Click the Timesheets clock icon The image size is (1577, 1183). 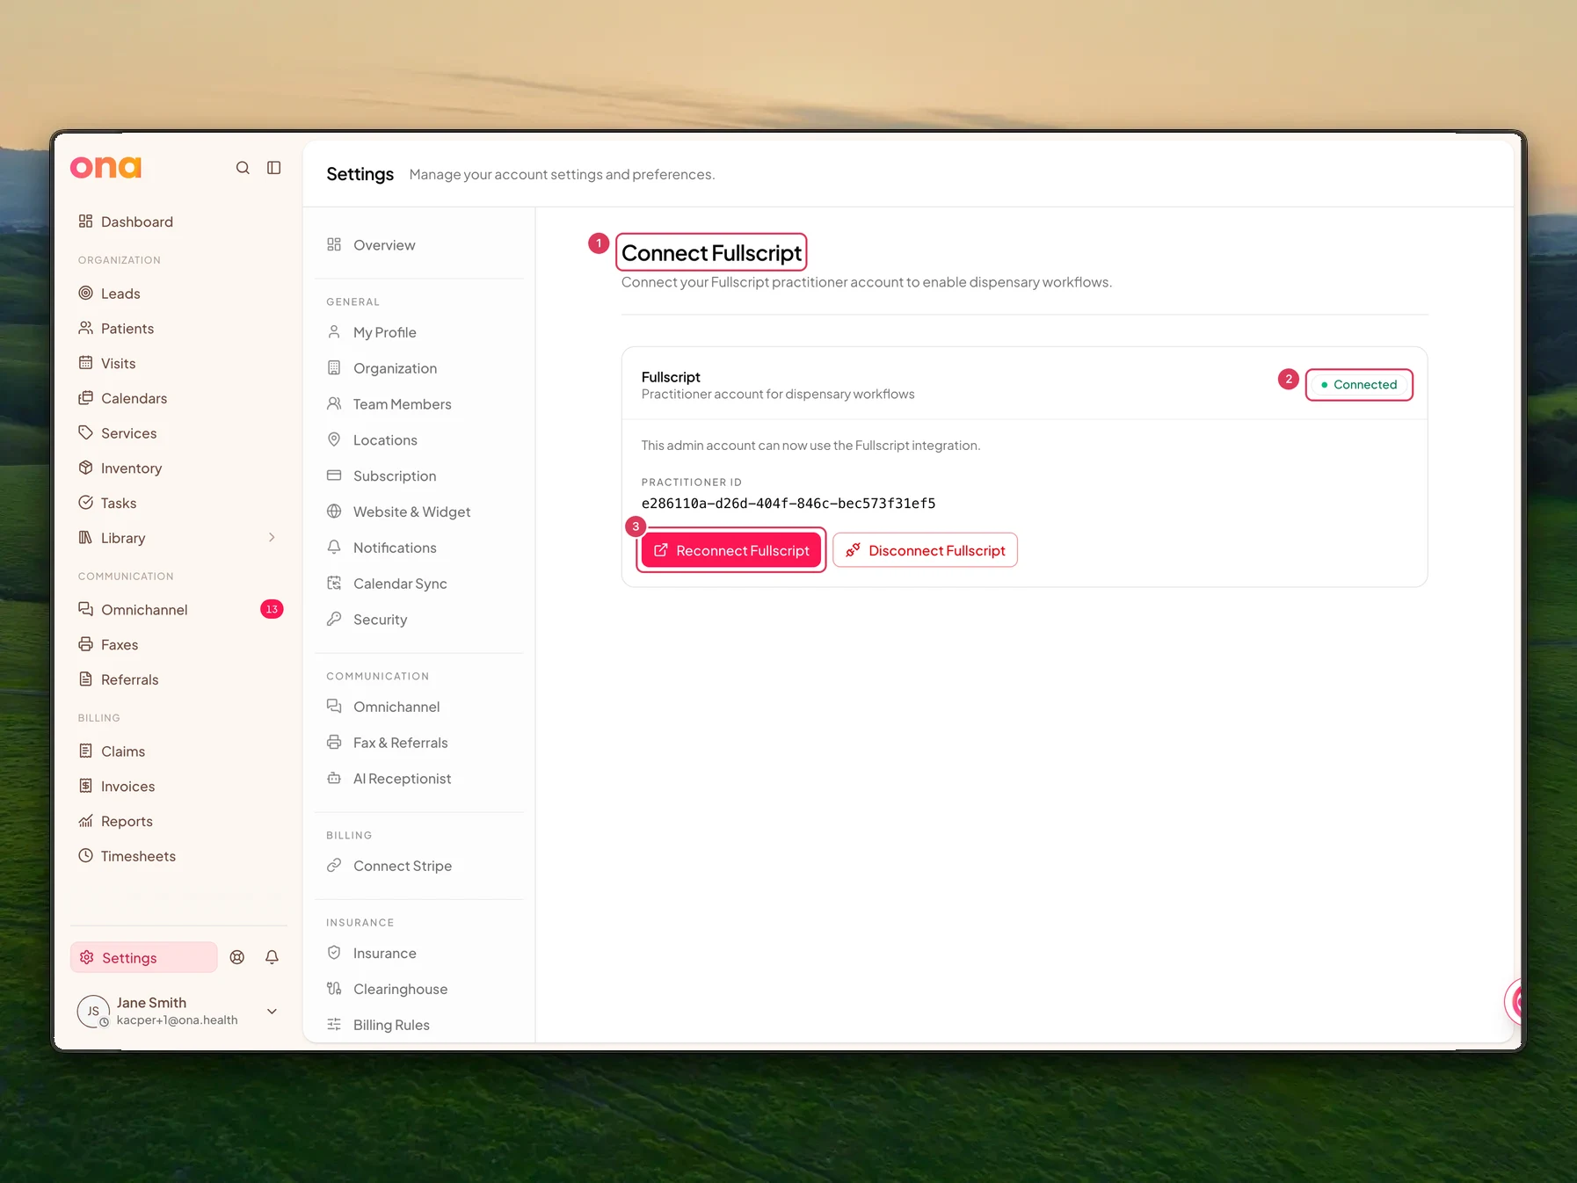[x=85, y=855]
